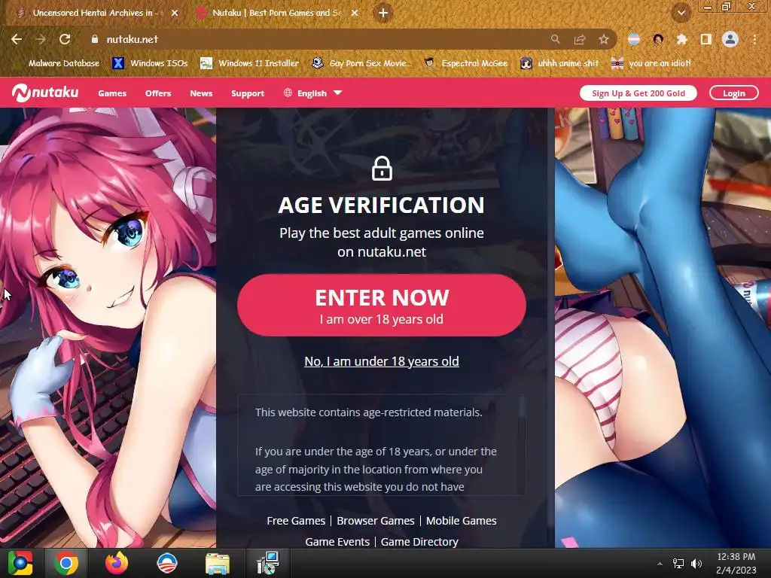Viewport: 771px width, 578px height.
Task: View site info via the padlock icon
Action: 94,39
